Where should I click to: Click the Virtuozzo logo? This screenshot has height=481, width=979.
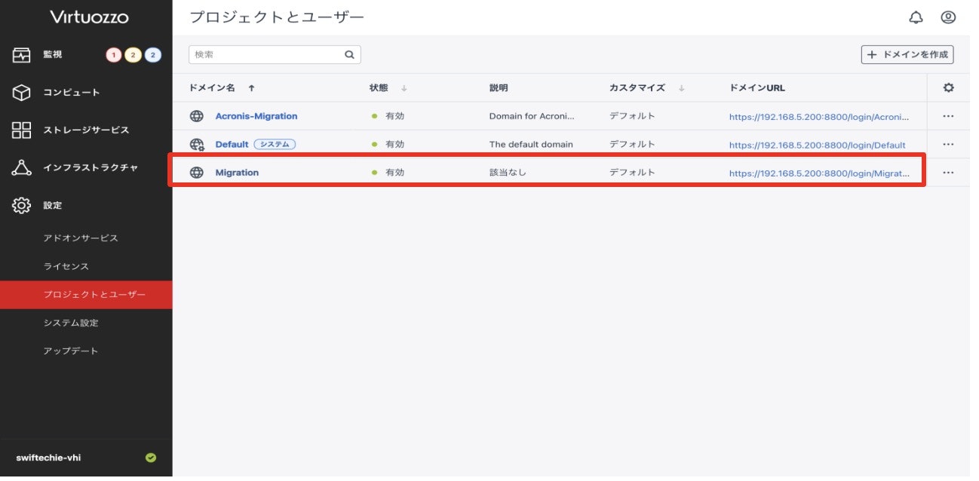point(89,17)
